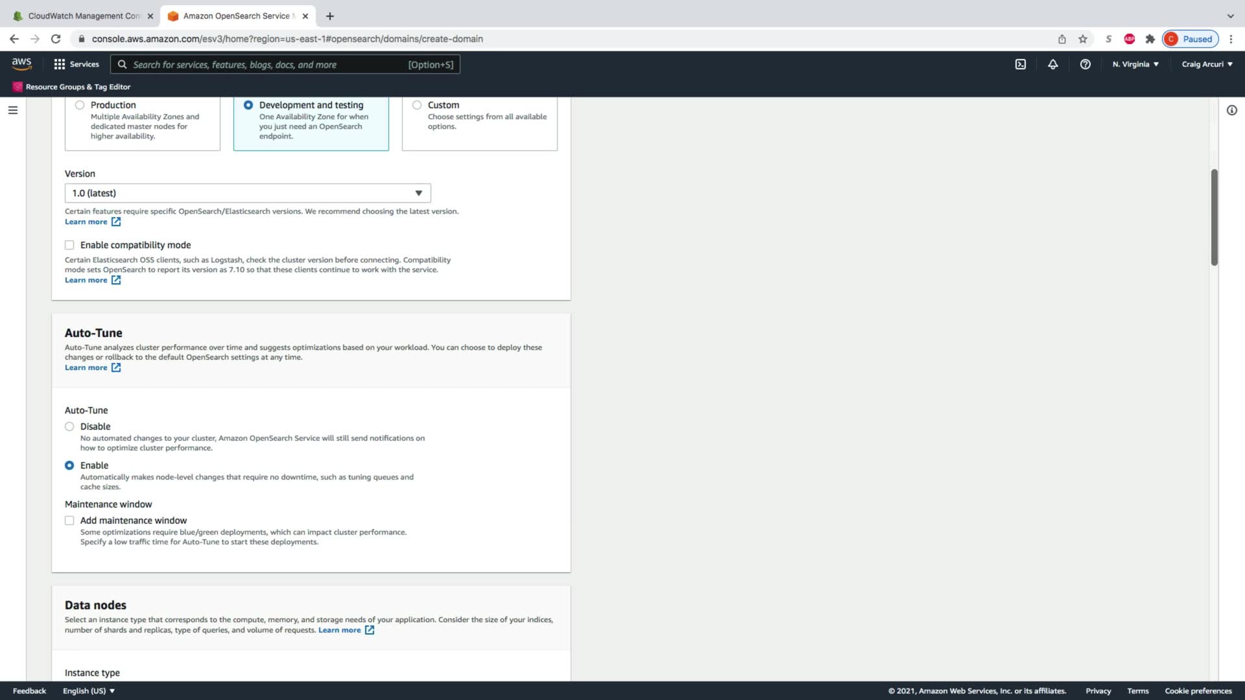The width and height of the screenshot is (1245, 700).
Task: Select the Custom deployment type
Action: pos(417,105)
